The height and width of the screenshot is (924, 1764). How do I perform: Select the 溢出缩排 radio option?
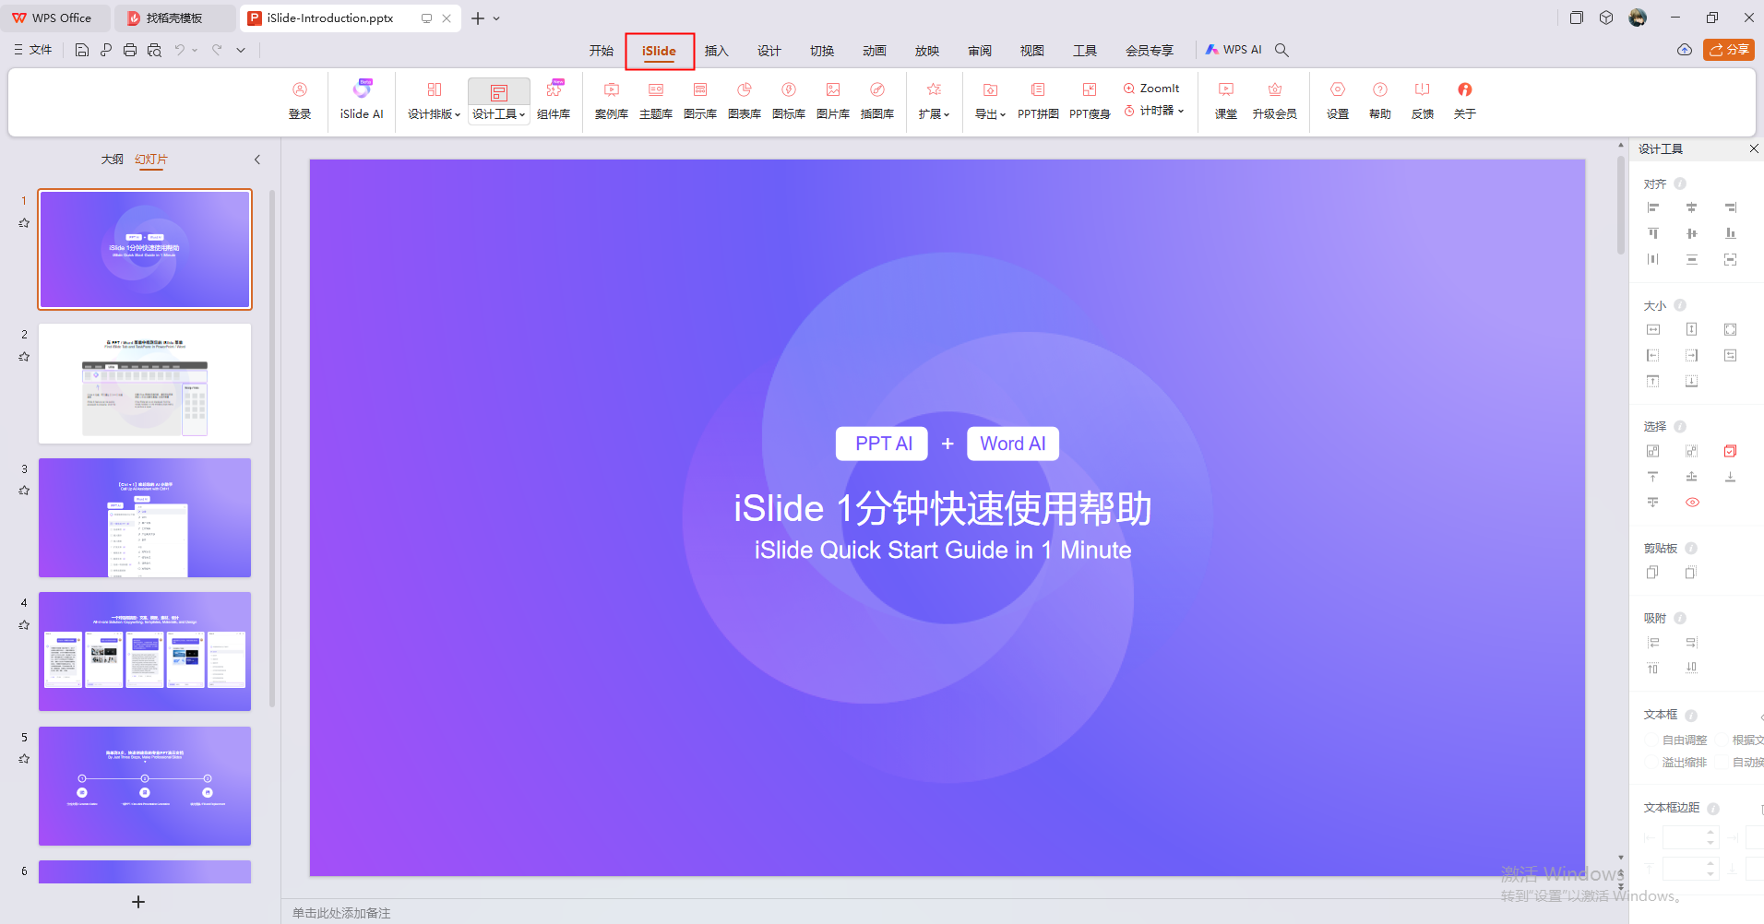[1677, 762]
